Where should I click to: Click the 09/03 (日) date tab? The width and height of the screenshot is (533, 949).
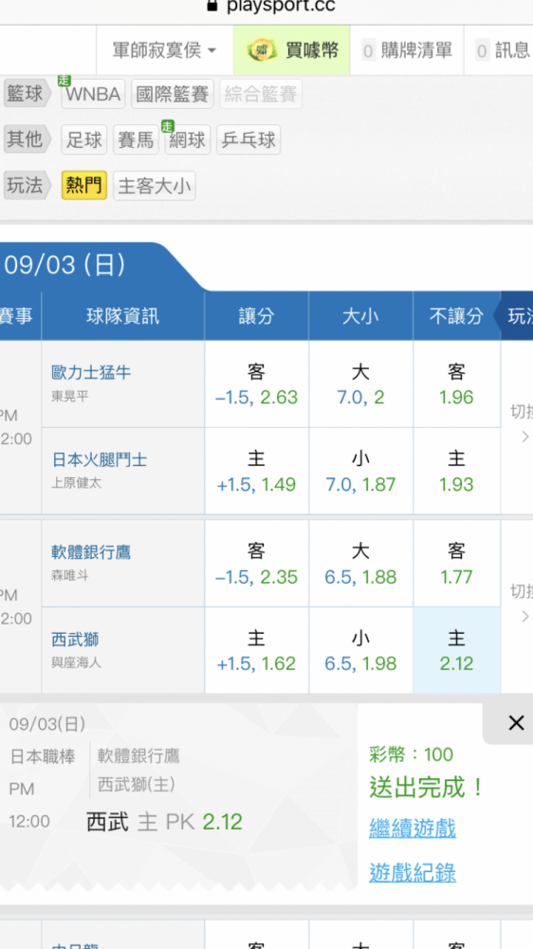(x=65, y=266)
